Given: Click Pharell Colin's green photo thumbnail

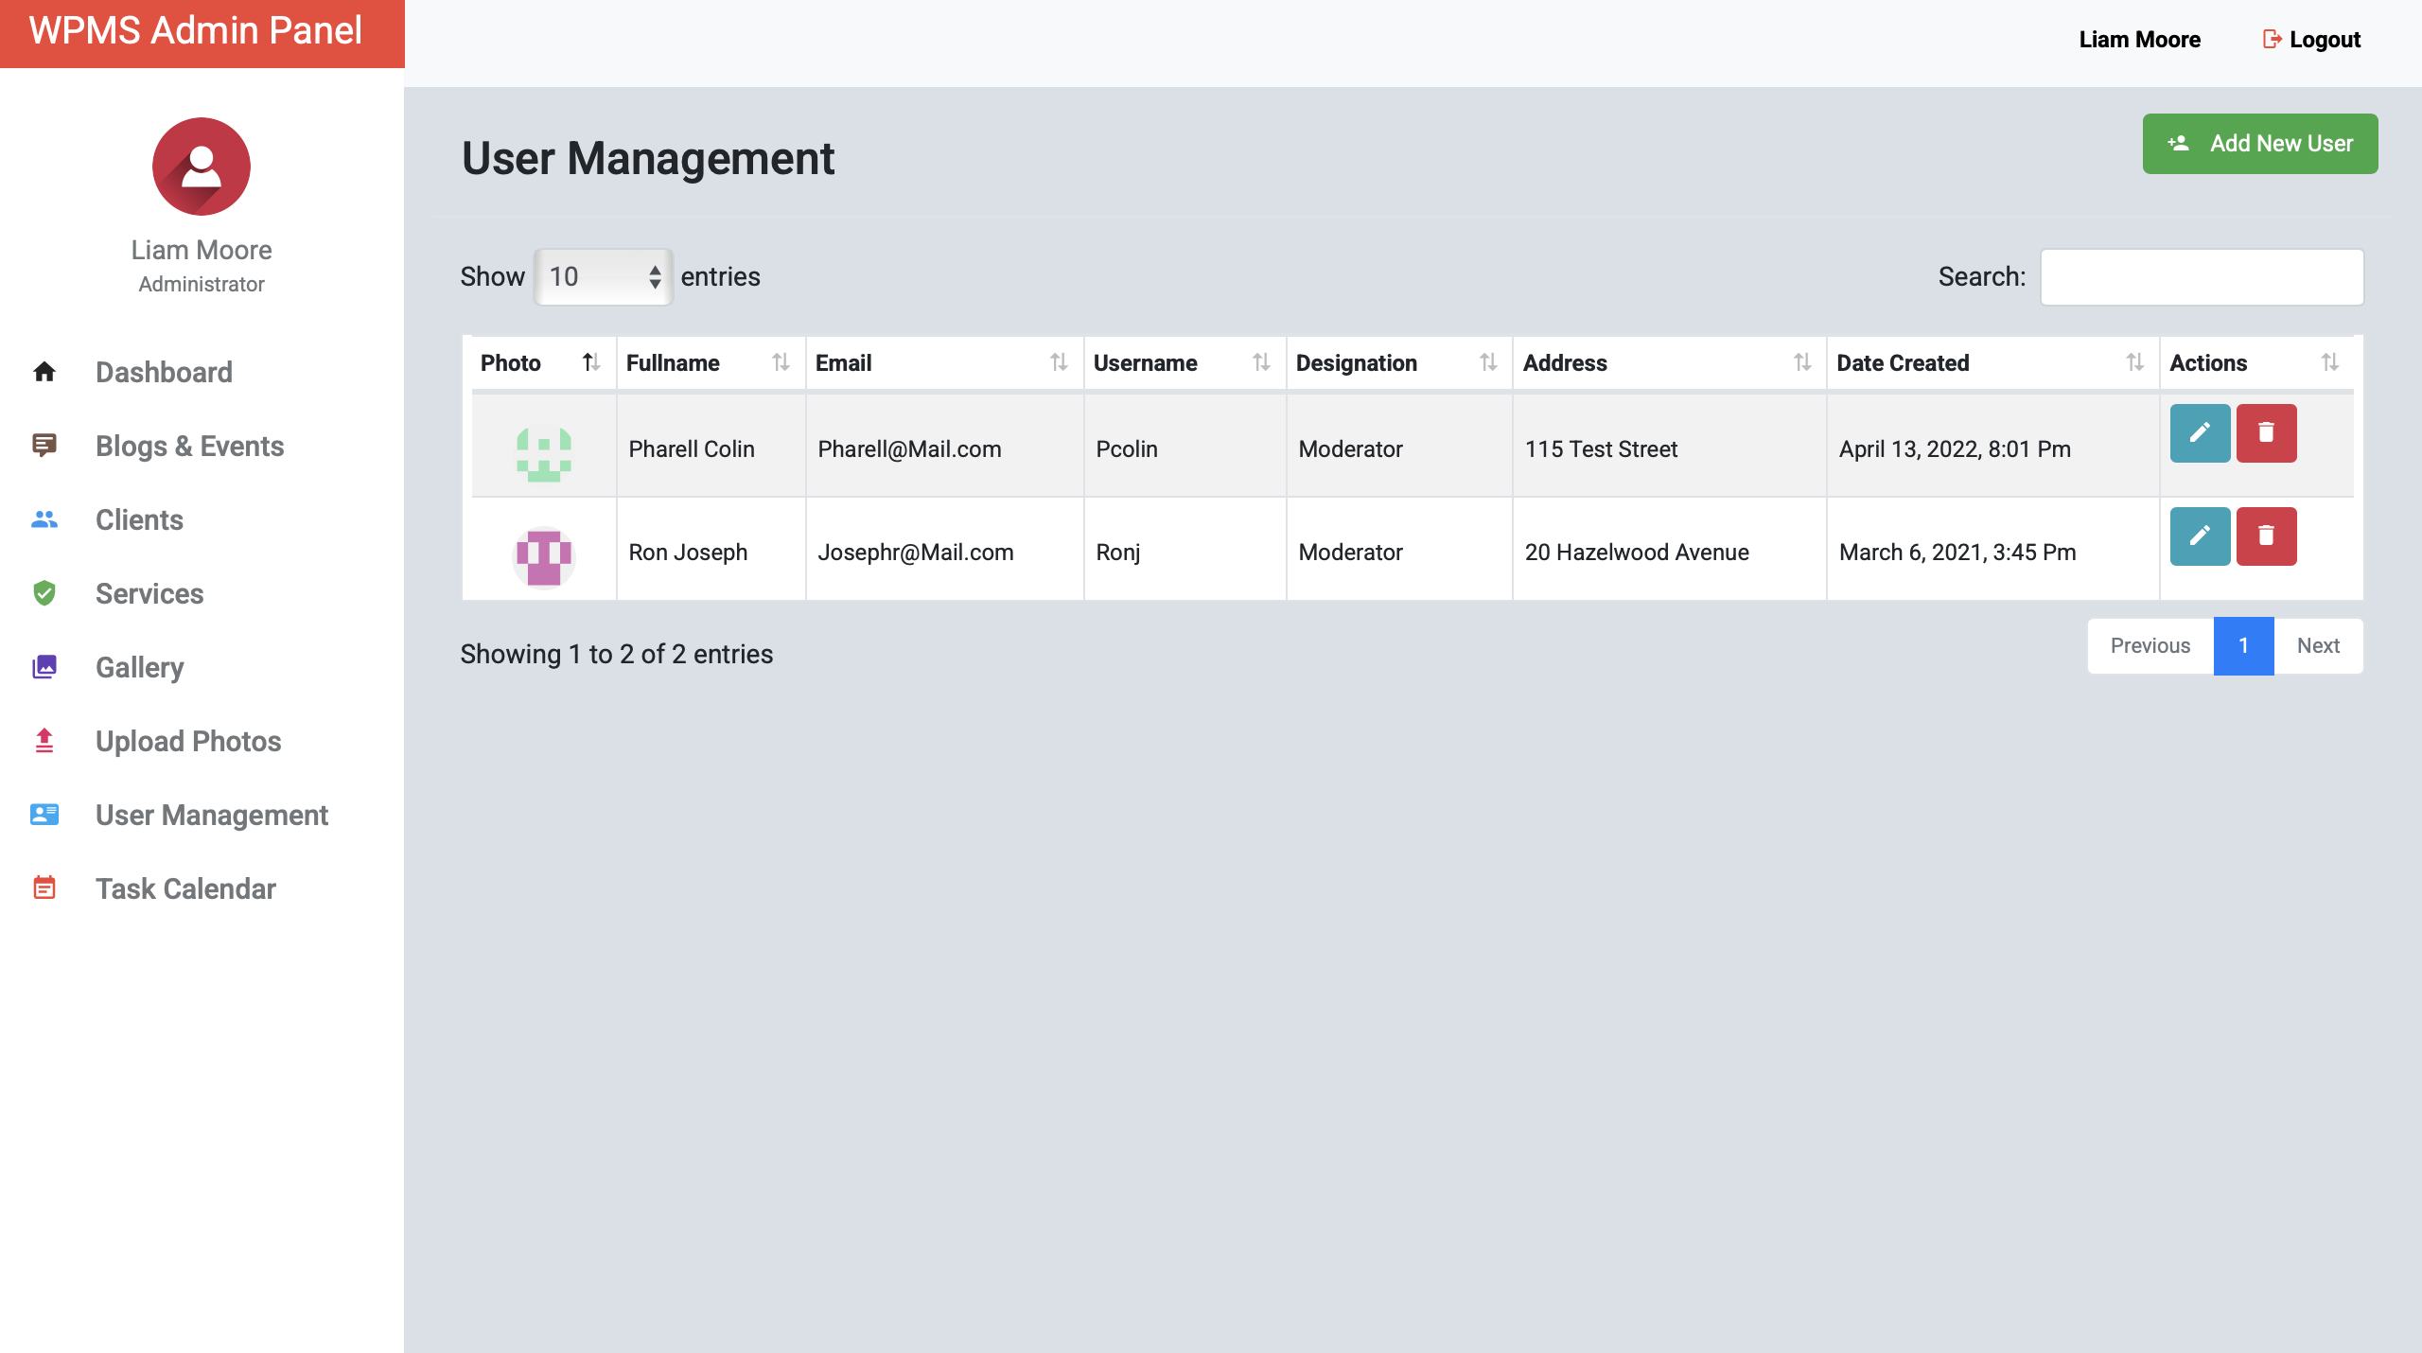Looking at the screenshot, I should [x=544, y=452].
